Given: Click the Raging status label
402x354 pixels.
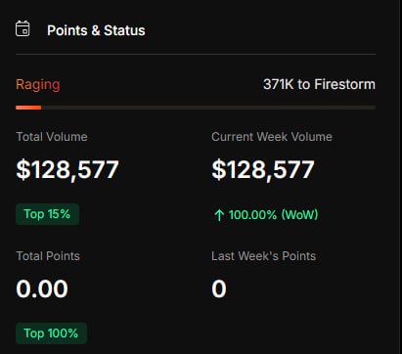Looking at the screenshot, I should 38,85.
